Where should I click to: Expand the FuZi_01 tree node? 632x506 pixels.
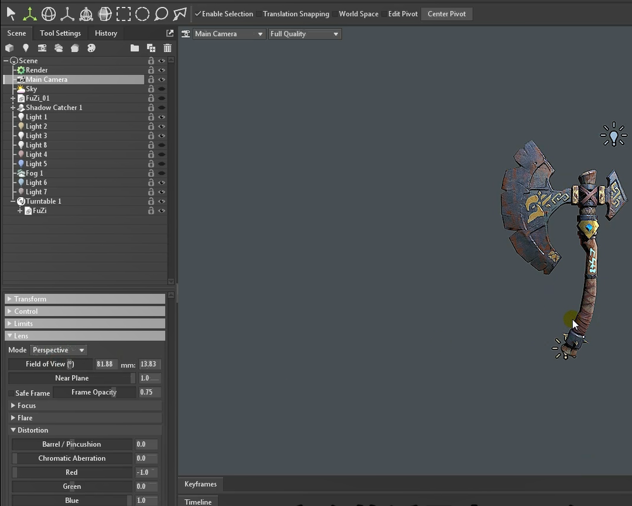click(x=13, y=99)
